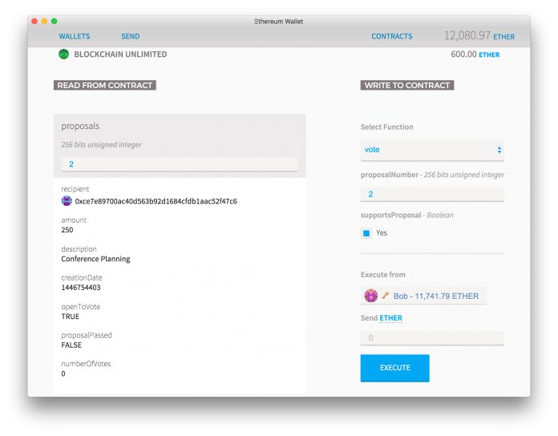Switch to the Send tab

click(130, 36)
